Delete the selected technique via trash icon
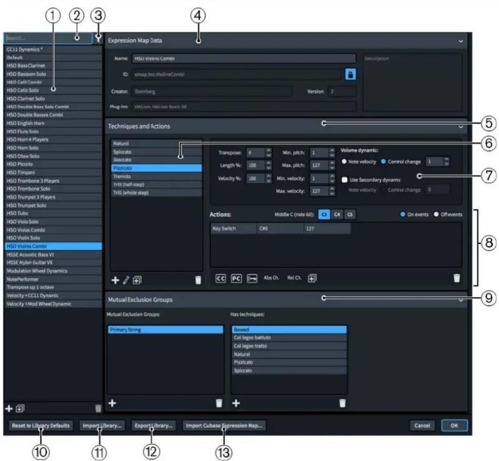The image size is (499, 461). (198, 280)
